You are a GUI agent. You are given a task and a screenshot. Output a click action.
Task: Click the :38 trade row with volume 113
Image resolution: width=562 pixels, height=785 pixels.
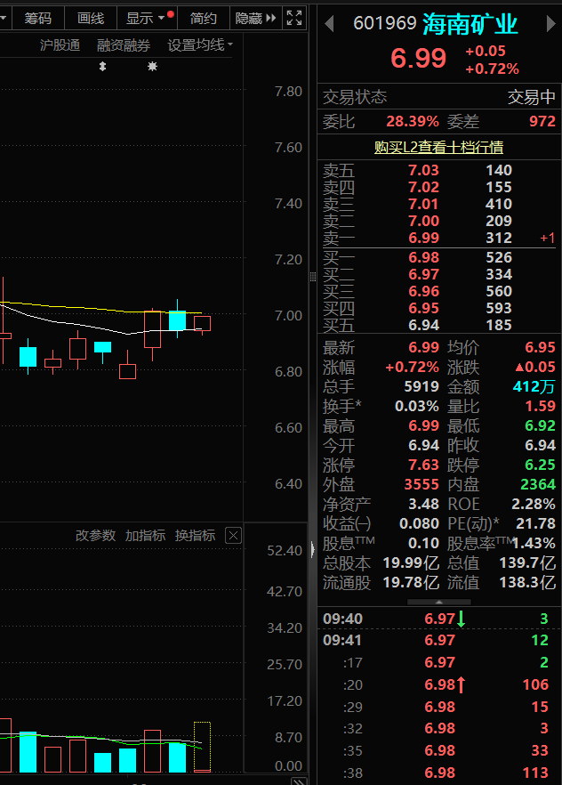coord(439,773)
